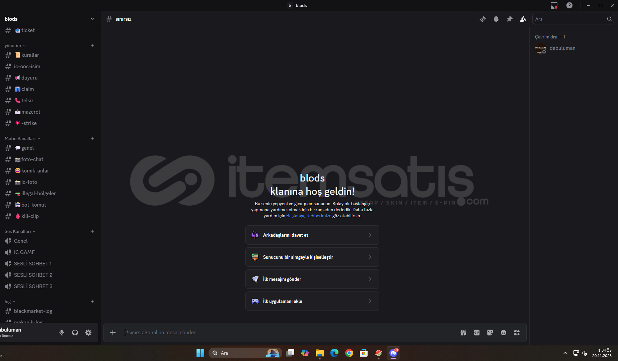618x361 pixels.
Task: Open the gift icon in message bar
Action: [463, 333]
